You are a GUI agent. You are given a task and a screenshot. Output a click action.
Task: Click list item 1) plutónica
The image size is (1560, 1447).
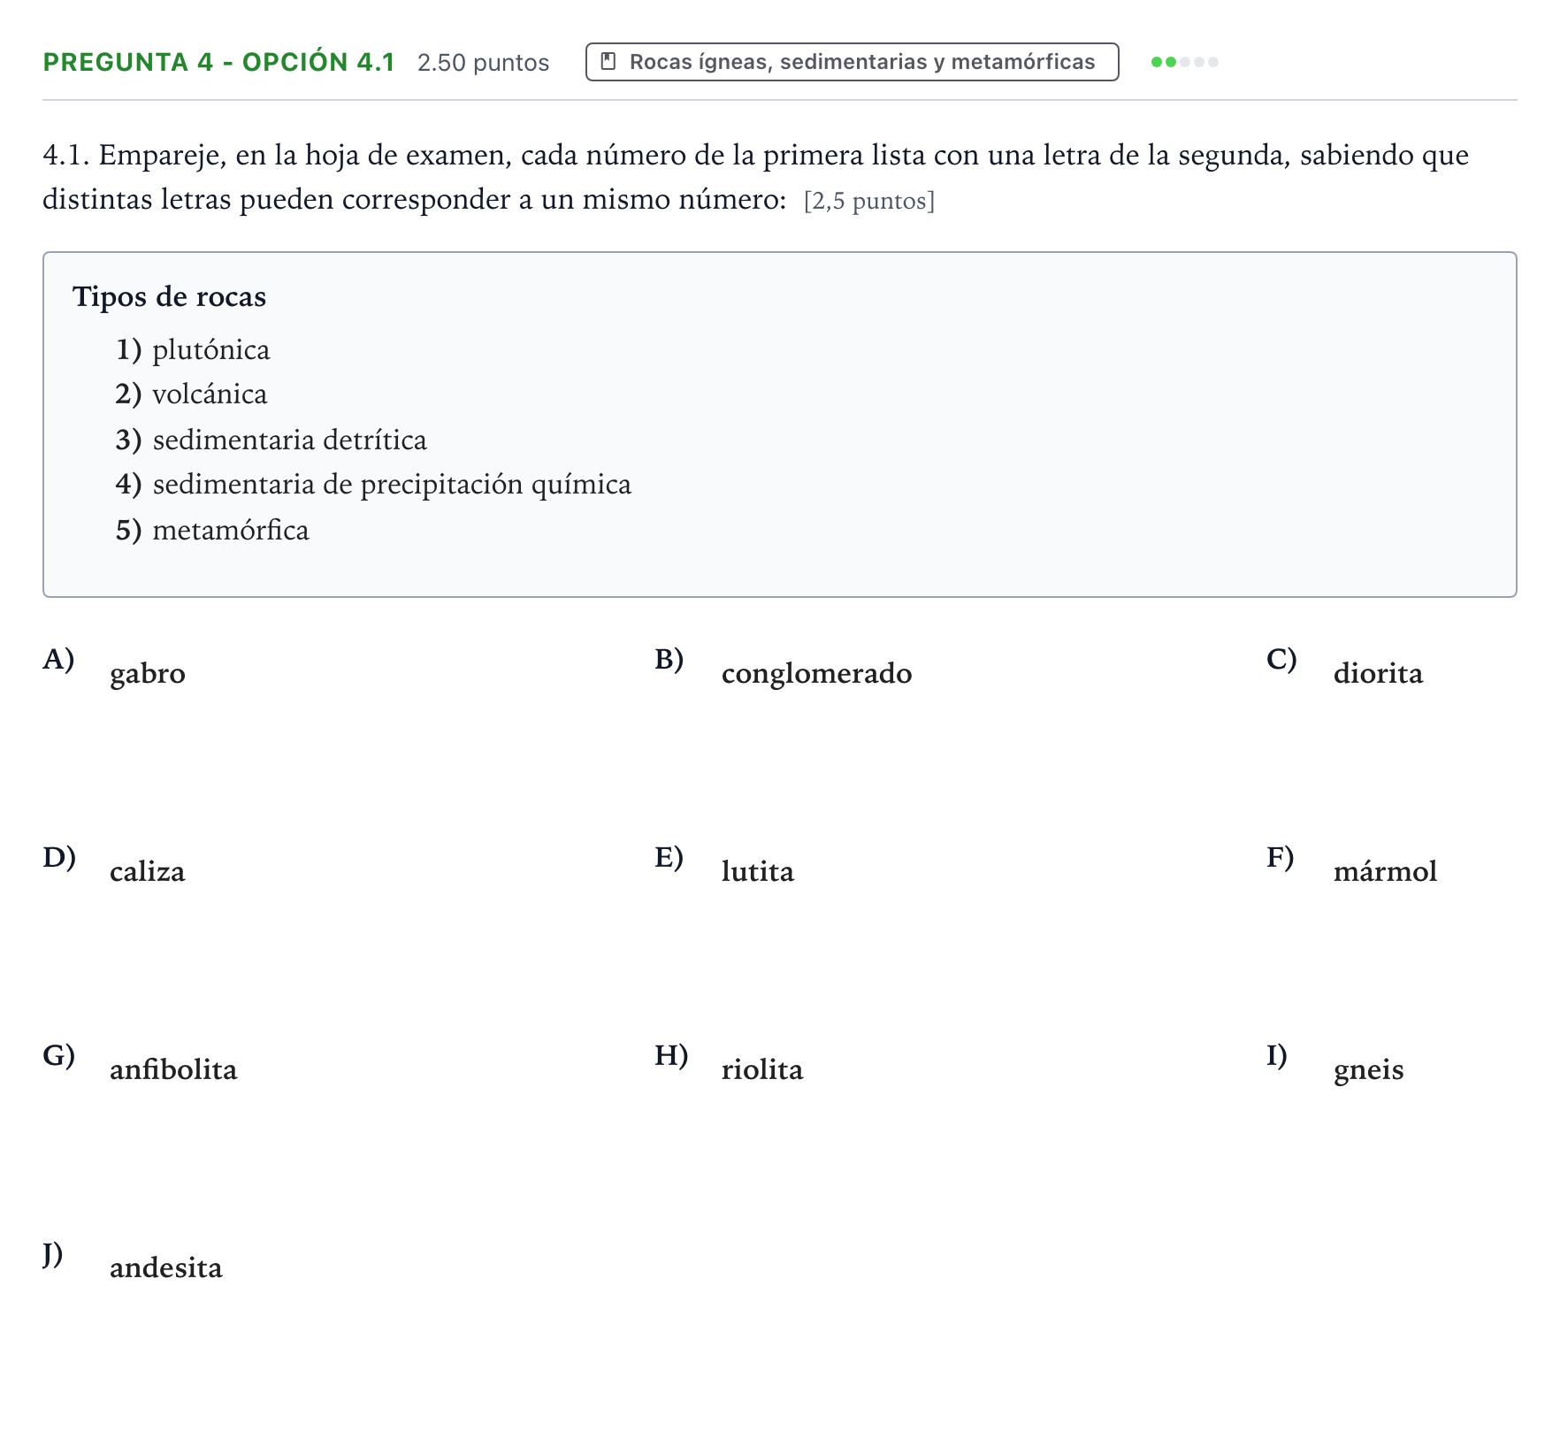193,350
